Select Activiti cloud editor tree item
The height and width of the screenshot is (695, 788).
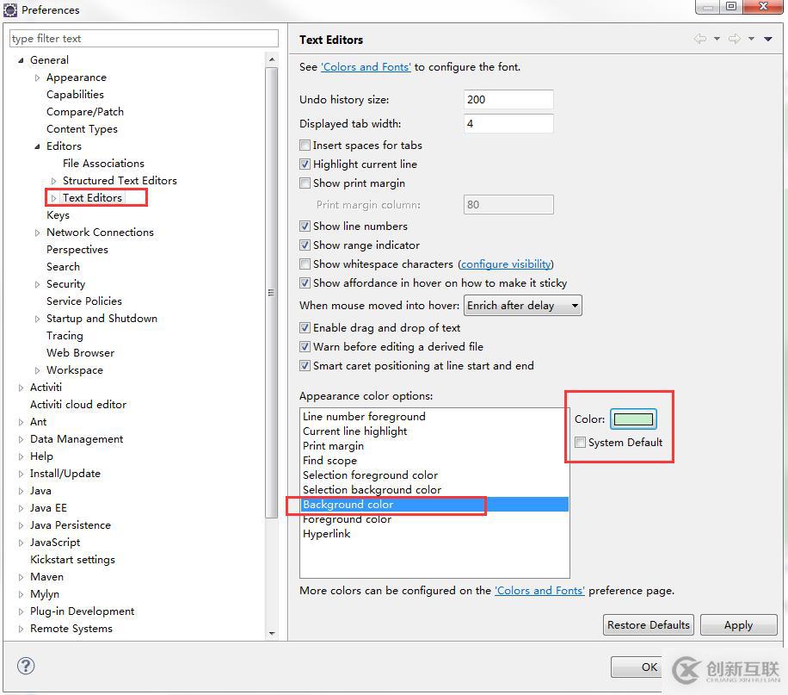click(78, 405)
